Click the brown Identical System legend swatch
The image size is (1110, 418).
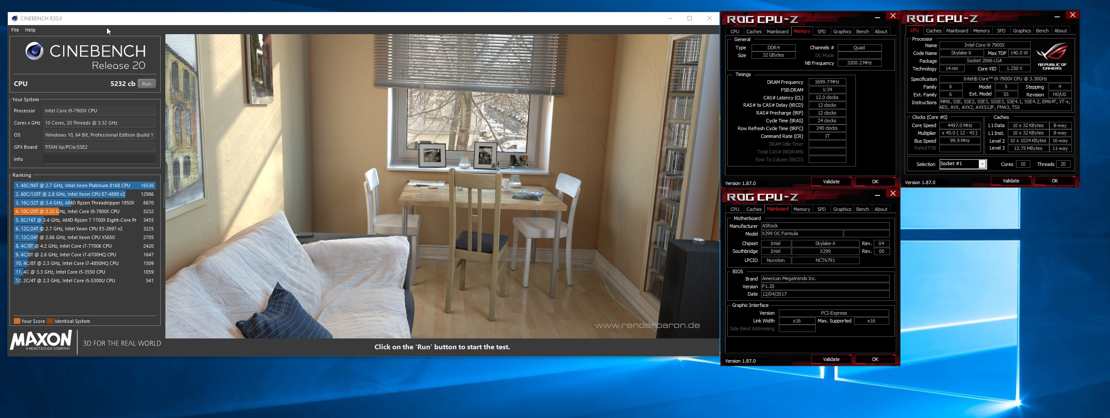point(50,321)
